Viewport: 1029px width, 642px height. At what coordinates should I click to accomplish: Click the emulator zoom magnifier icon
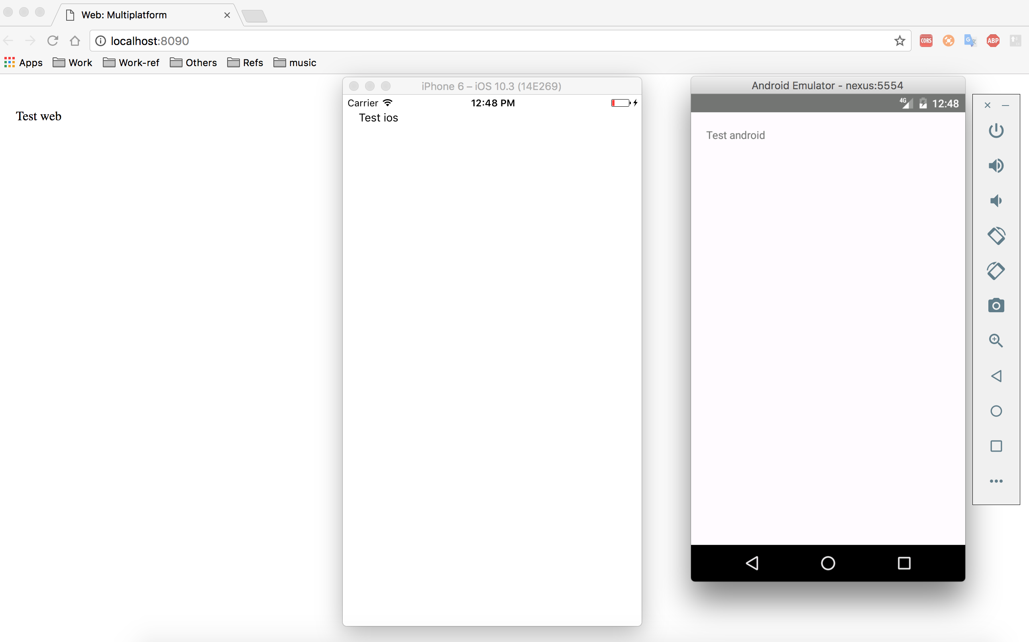996,341
